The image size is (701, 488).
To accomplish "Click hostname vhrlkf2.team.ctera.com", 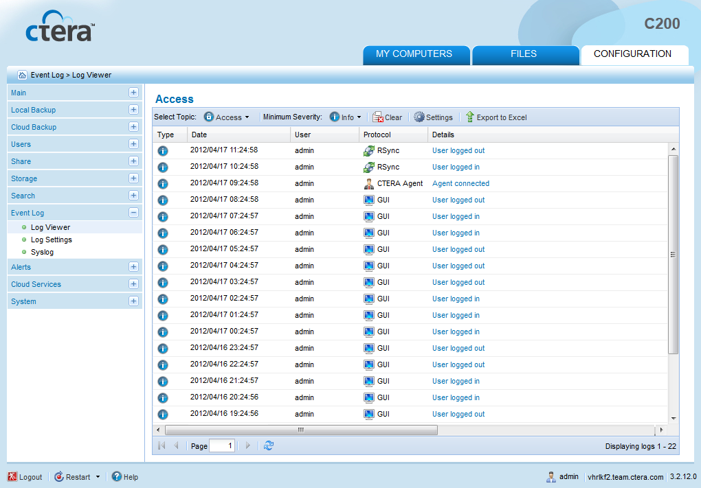I will [x=625, y=477].
